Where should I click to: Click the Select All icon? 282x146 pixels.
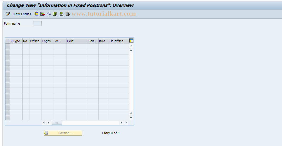coord(55,14)
